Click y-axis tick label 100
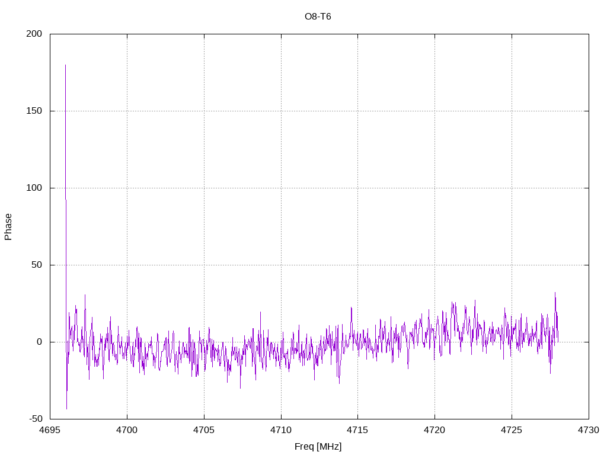607x455 pixels. point(34,188)
